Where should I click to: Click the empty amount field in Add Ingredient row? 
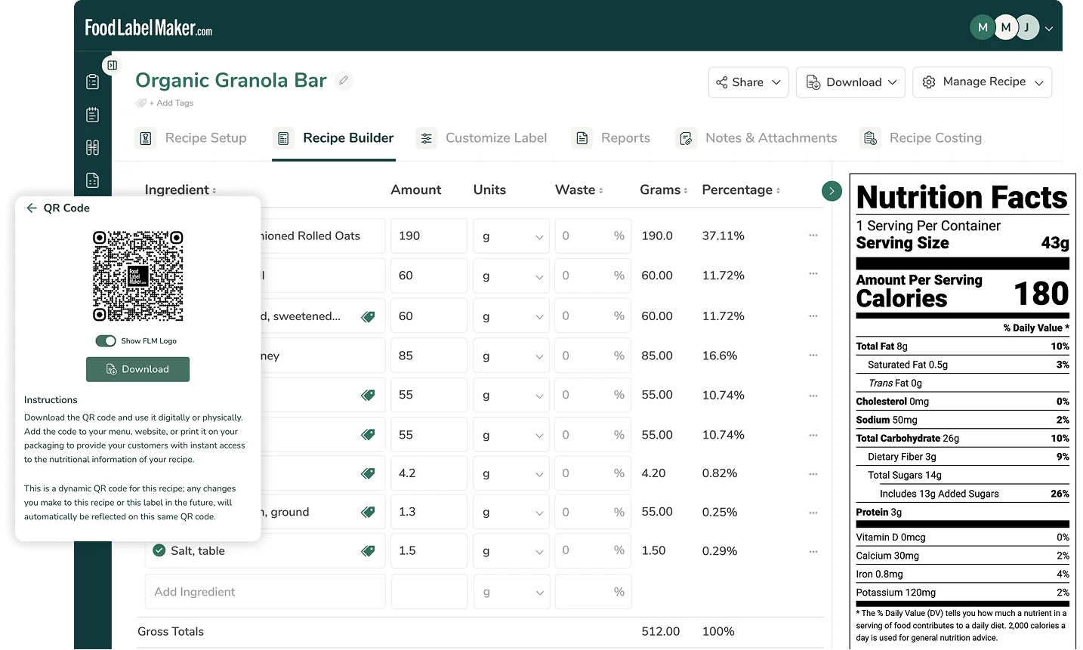(x=429, y=592)
